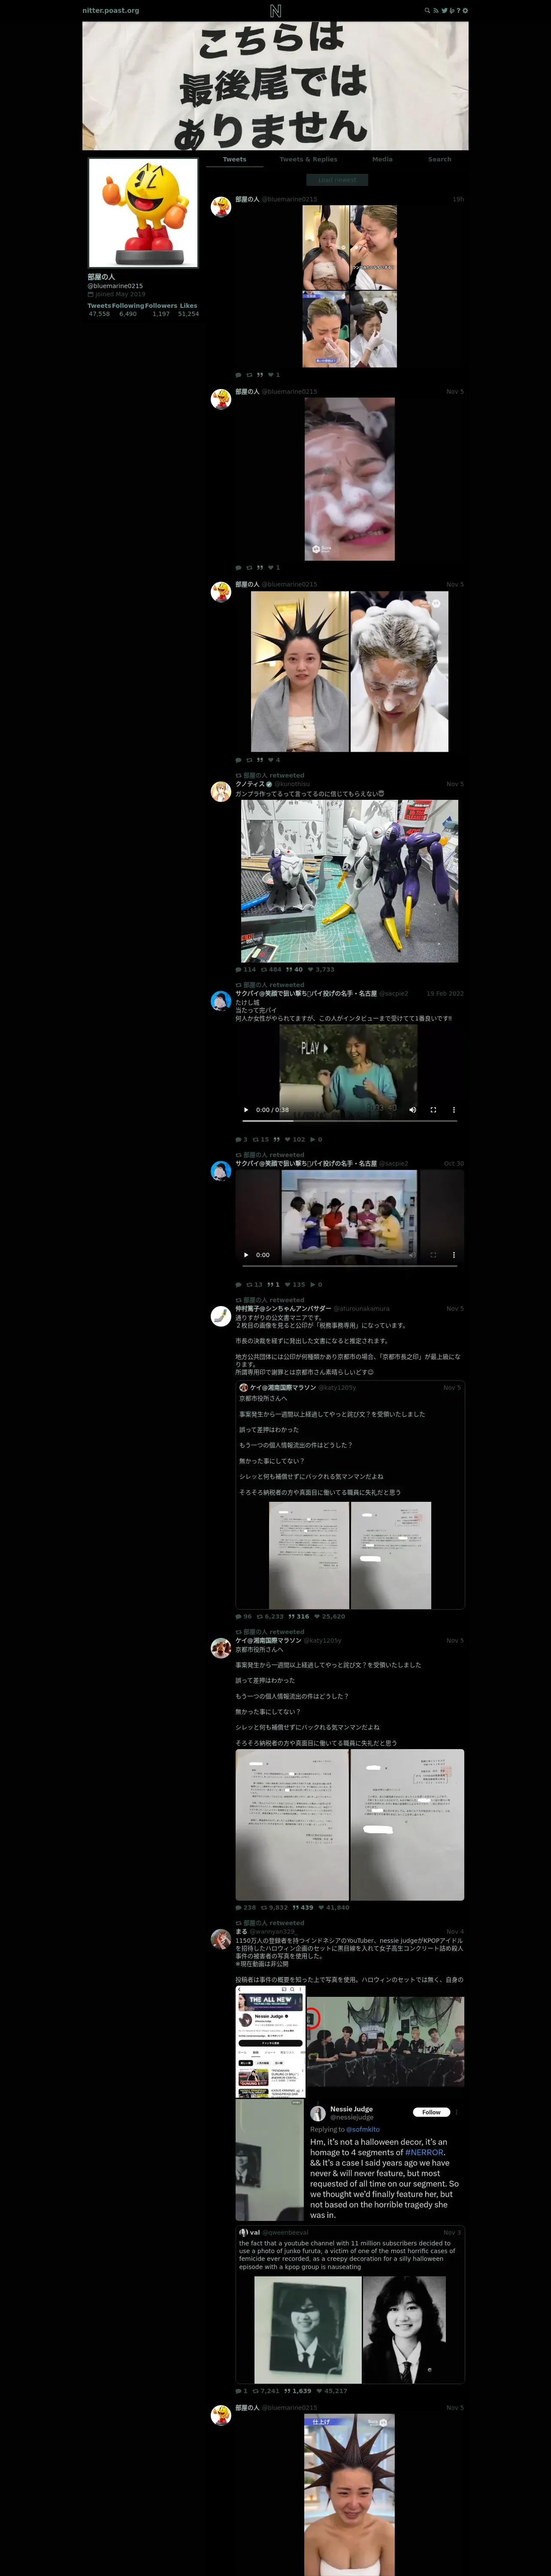The height and width of the screenshot is (2576, 551).
Task: Seek on the 0:38 video progress bar
Action: (x=350, y=1120)
